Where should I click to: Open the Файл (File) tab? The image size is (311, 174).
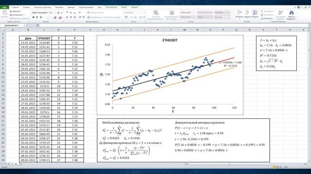(4, 7)
